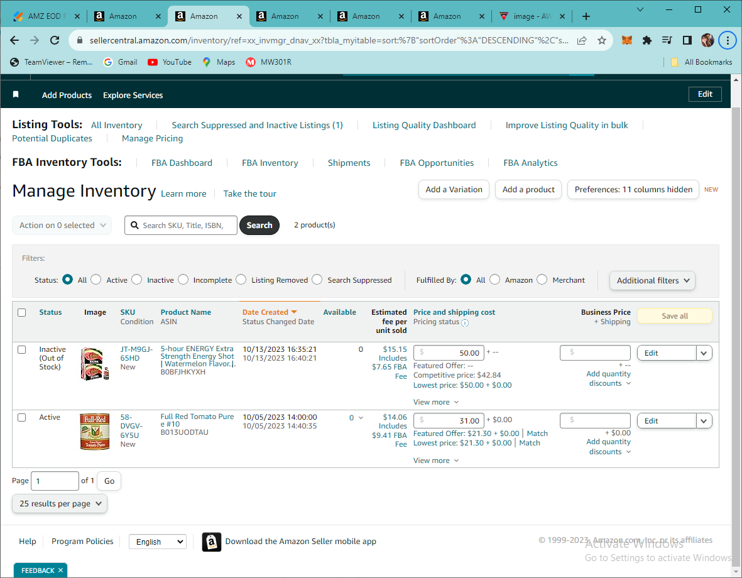Click the search magnifier icon in SKU field

coord(135,226)
